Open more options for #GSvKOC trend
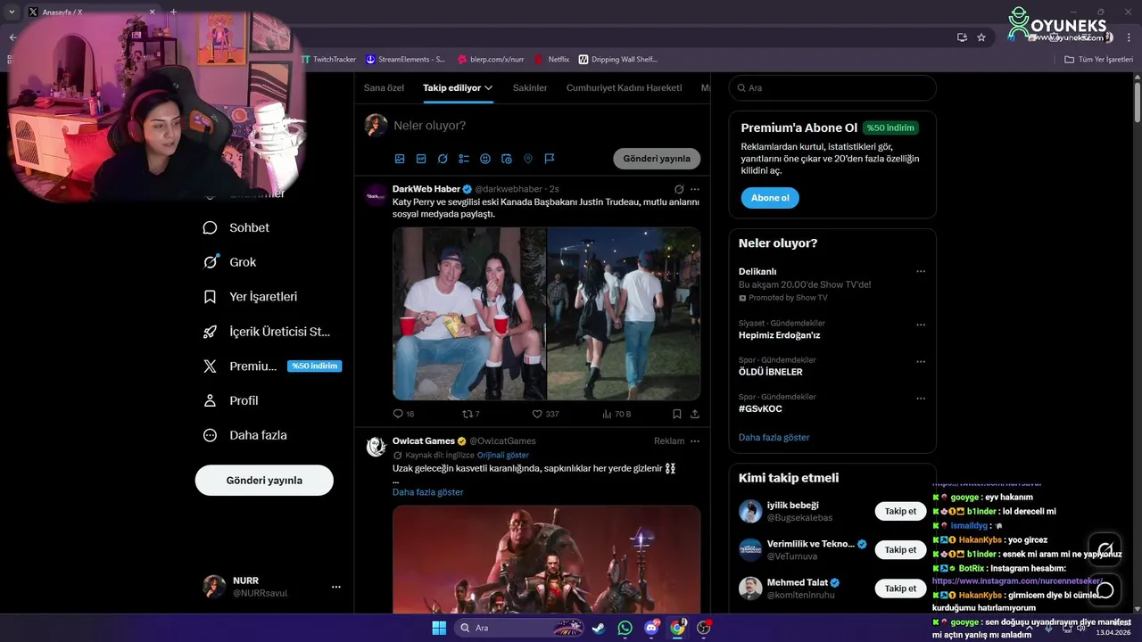 pyautogui.click(x=921, y=399)
